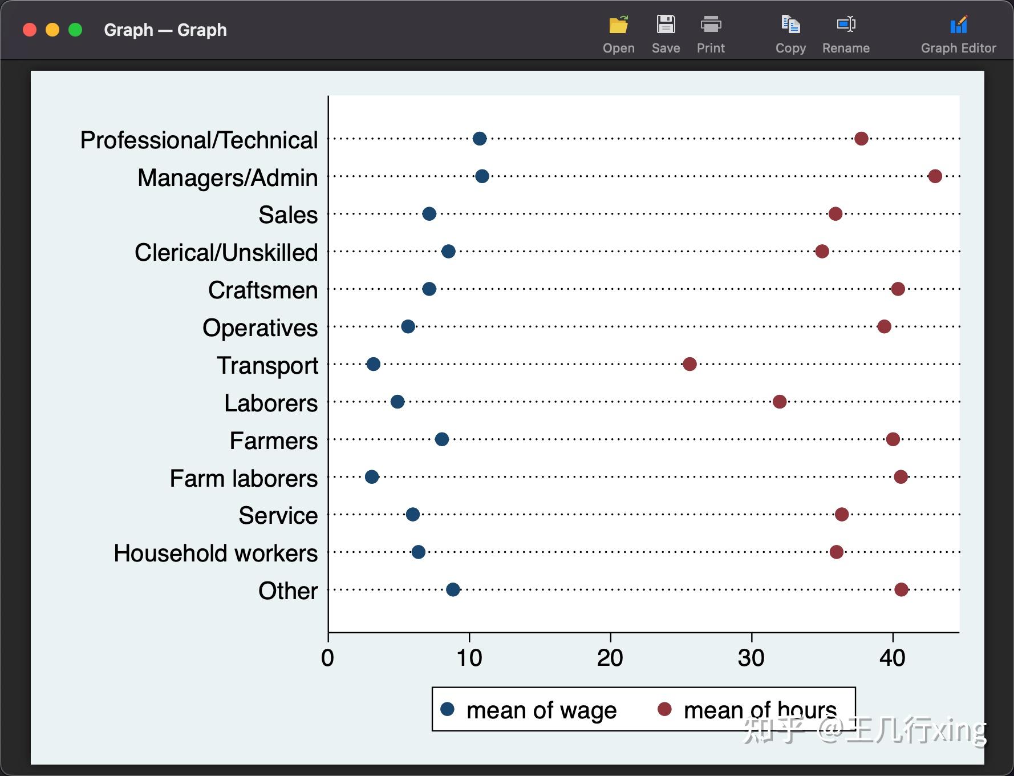Select the Professional/Technical category label
The width and height of the screenshot is (1014, 776).
(x=198, y=140)
